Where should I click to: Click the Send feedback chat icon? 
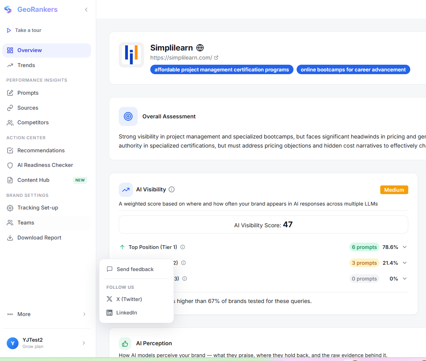(x=110, y=269)
